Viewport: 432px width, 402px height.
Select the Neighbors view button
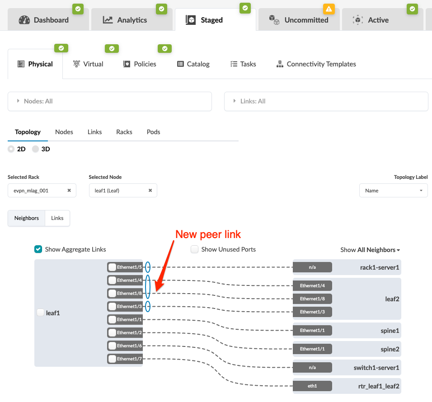click(27, 218)
